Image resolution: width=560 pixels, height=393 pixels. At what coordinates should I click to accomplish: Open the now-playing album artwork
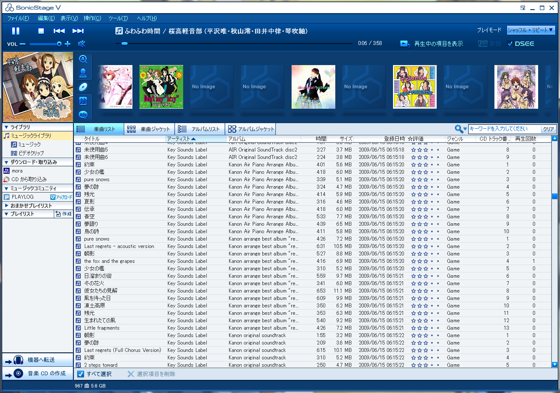pyautogui.click(x=38, y=87)
